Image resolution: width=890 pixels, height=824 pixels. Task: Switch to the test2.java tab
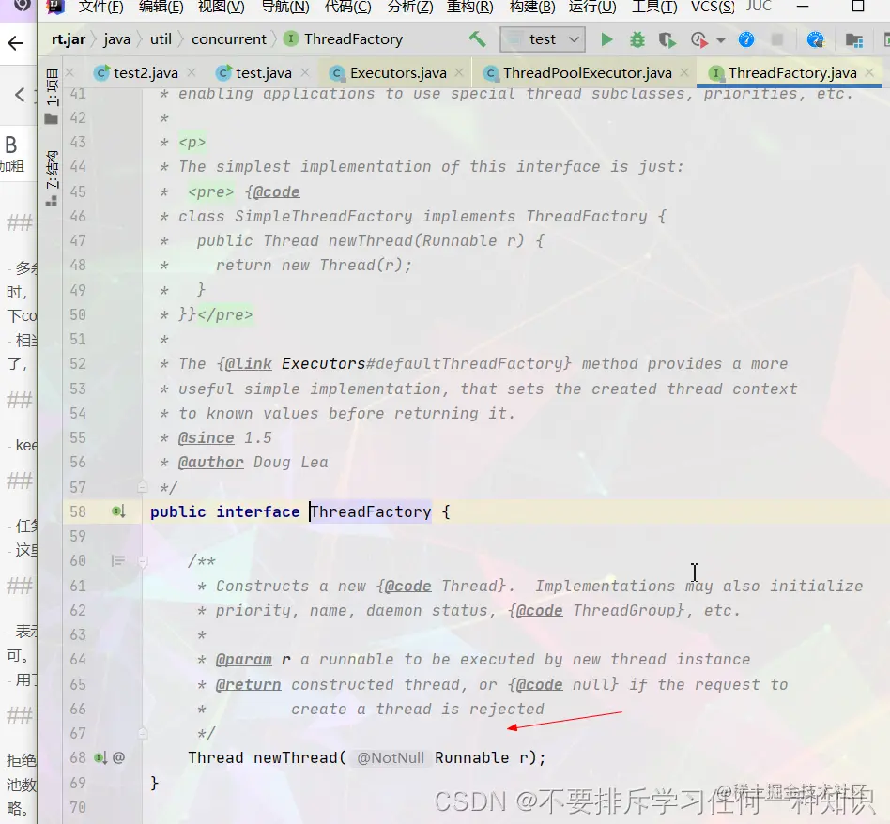point(146,72)
